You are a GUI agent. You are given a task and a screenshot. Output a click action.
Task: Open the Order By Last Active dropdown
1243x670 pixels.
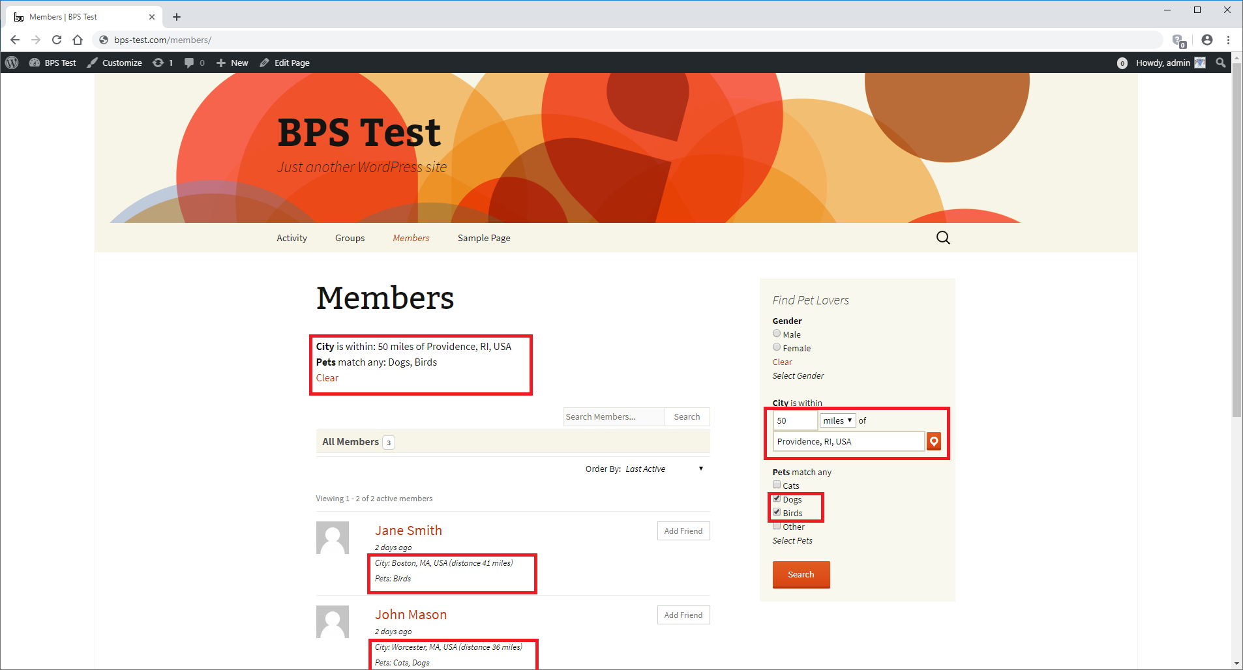point(662,469)
